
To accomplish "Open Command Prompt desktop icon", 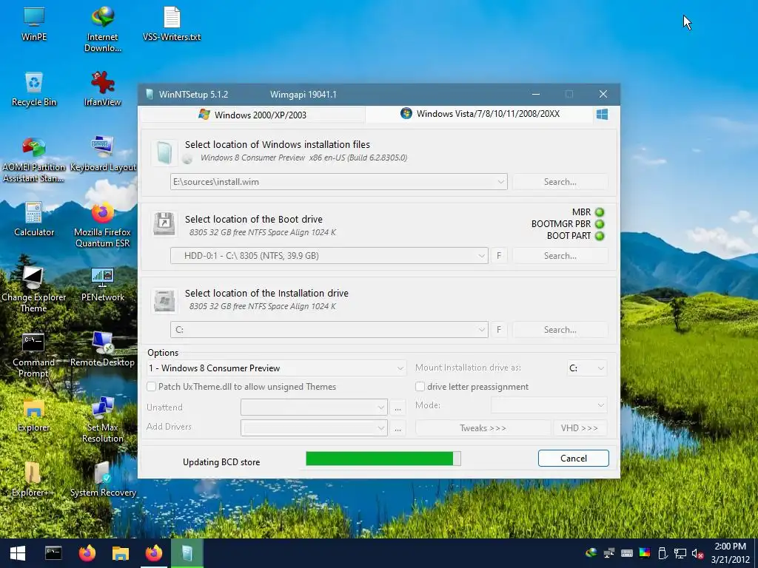I will [34, 355].
